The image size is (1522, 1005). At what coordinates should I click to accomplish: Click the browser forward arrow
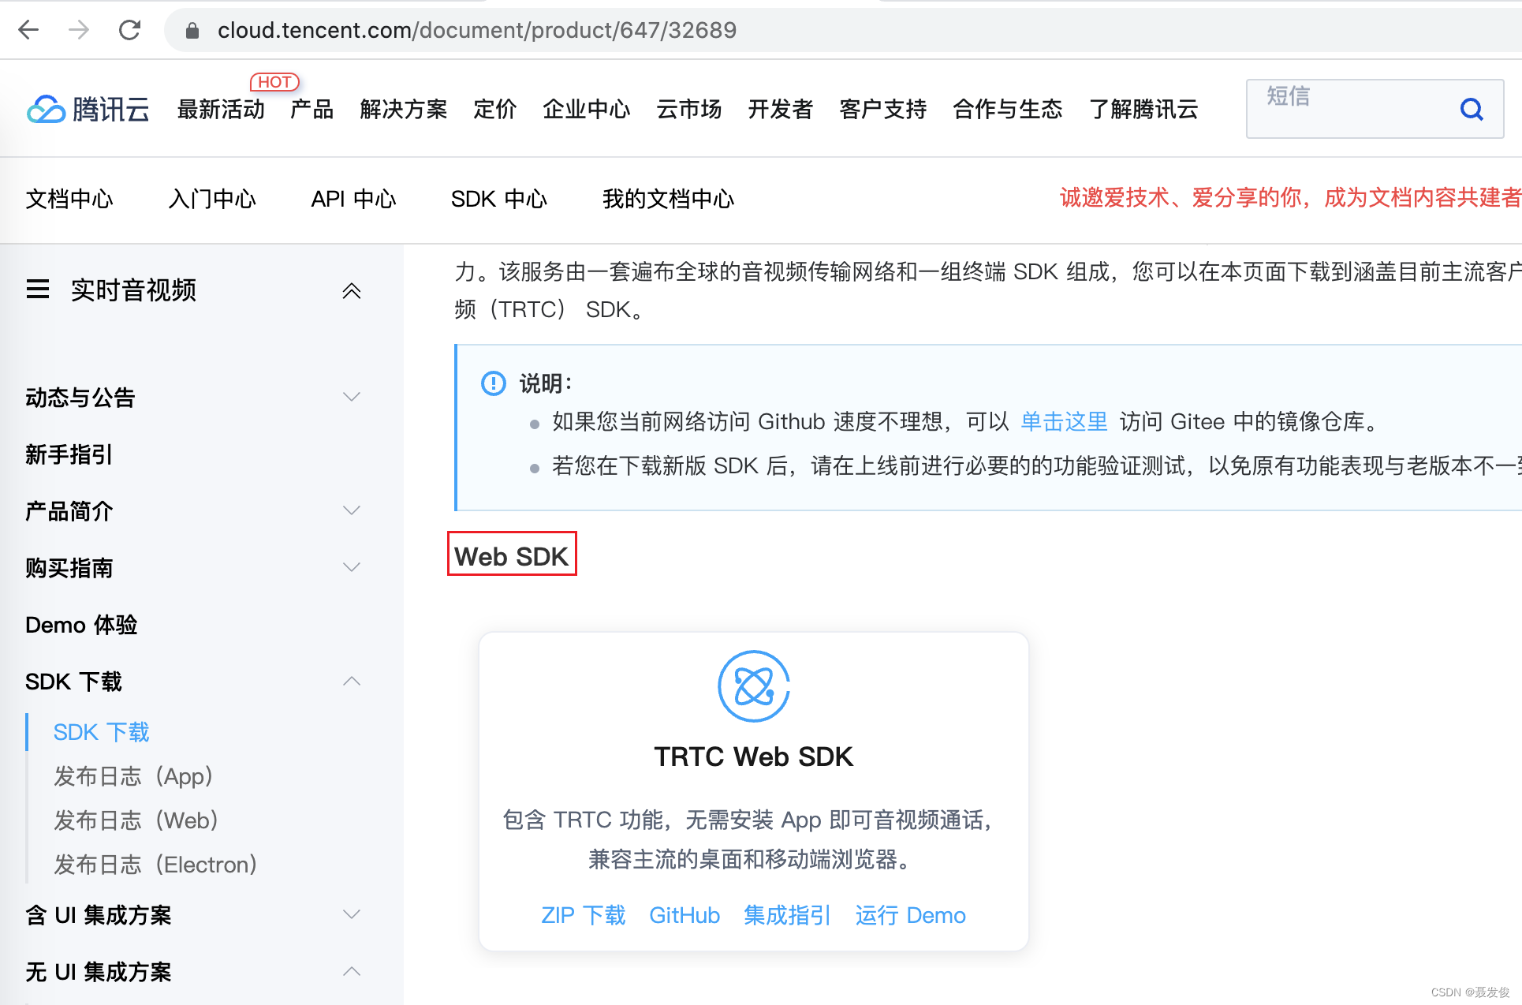point(79,30)
